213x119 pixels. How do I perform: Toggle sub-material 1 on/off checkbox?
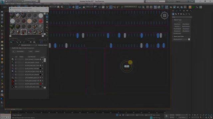click(43, 59)
